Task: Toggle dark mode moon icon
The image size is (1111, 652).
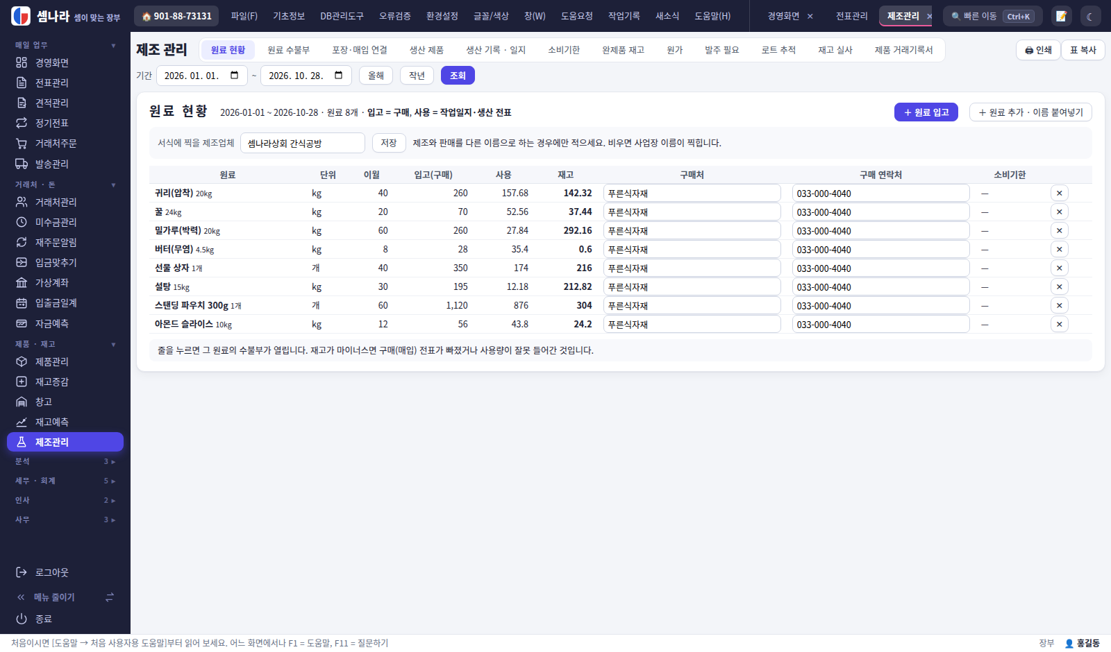Action: point(1090,16)
